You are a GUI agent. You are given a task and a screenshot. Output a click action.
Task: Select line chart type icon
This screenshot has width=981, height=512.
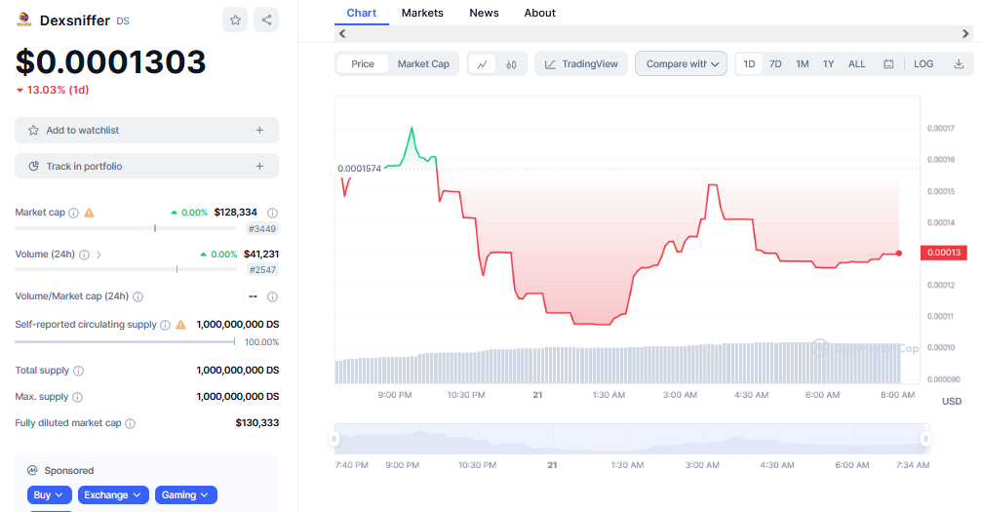[483, 63]
